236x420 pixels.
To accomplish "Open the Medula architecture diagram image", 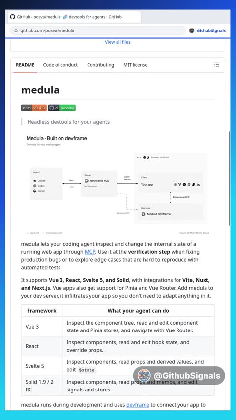I will (118, 184).
